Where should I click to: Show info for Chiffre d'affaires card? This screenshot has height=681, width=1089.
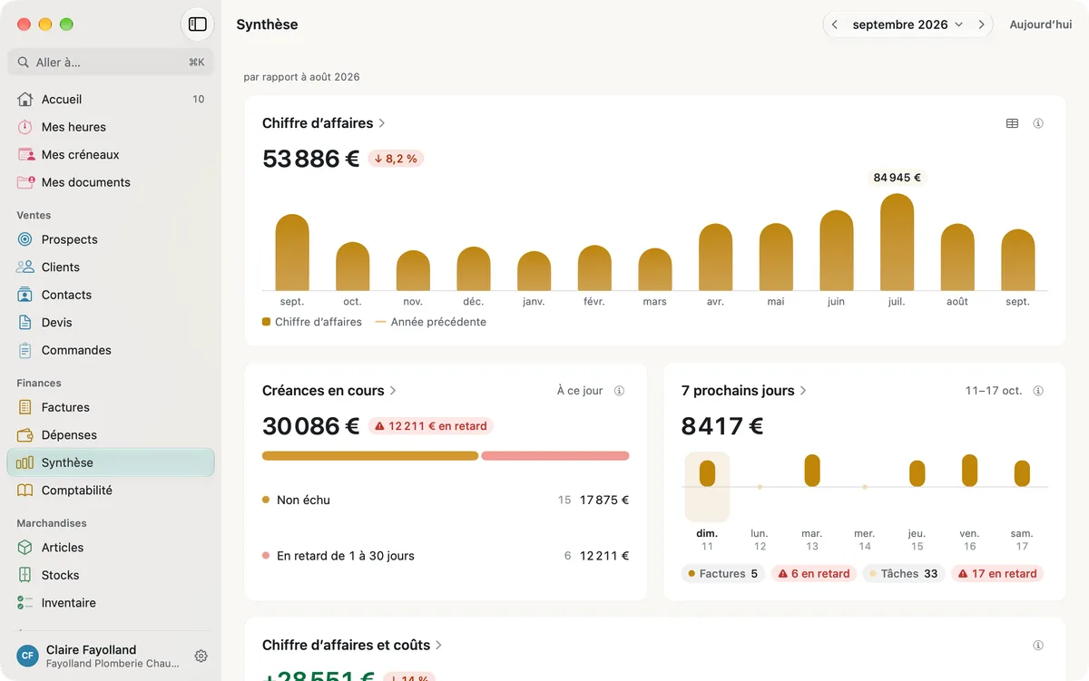click(1038, 123)
